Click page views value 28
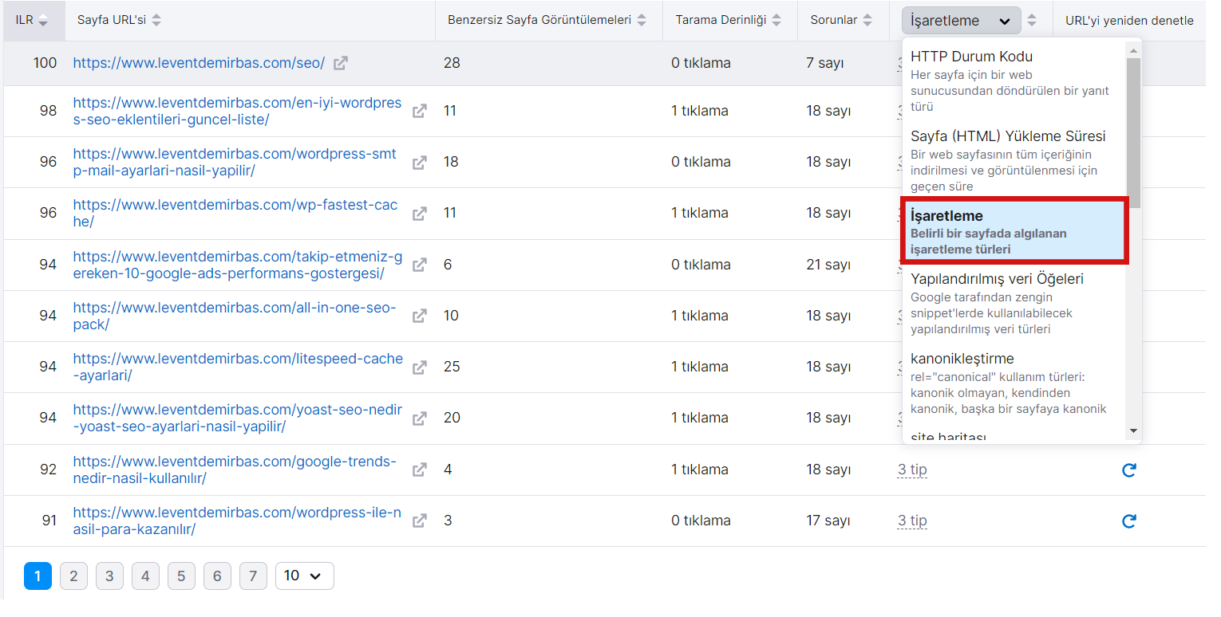 click(452, 63)
